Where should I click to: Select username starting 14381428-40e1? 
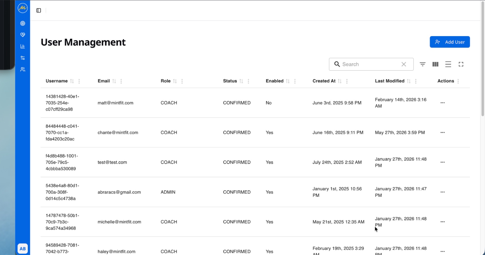(x=63, y=103)
